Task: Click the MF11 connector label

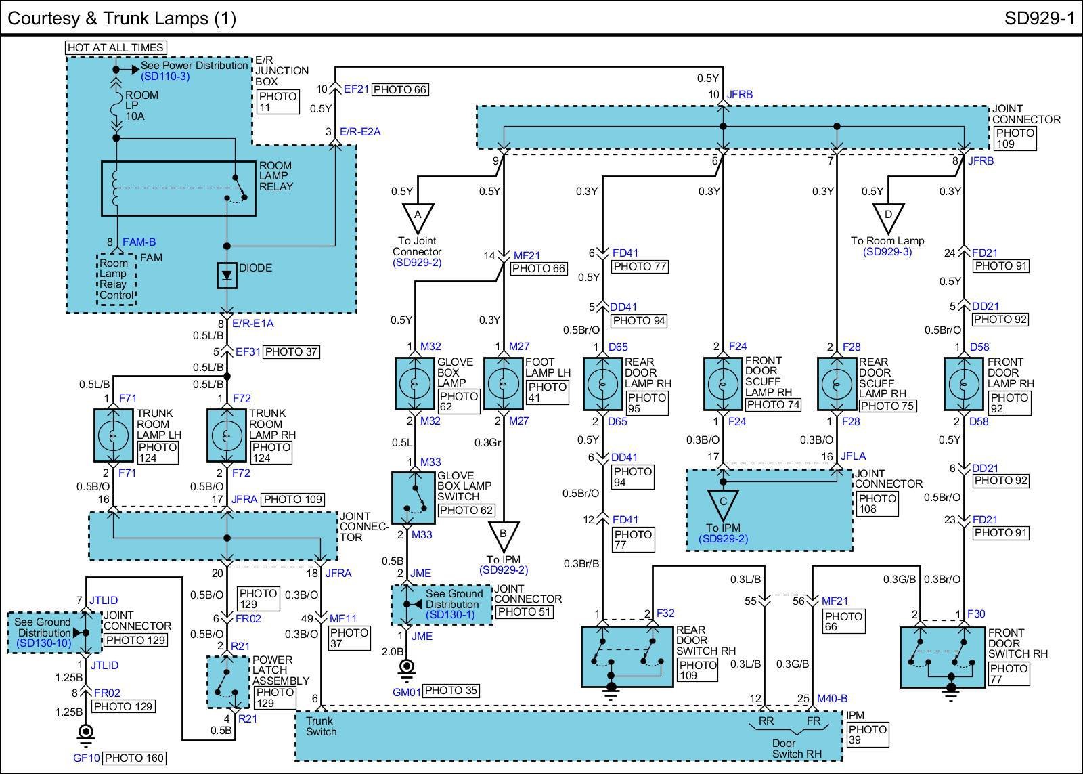Action: coord(342,618)
